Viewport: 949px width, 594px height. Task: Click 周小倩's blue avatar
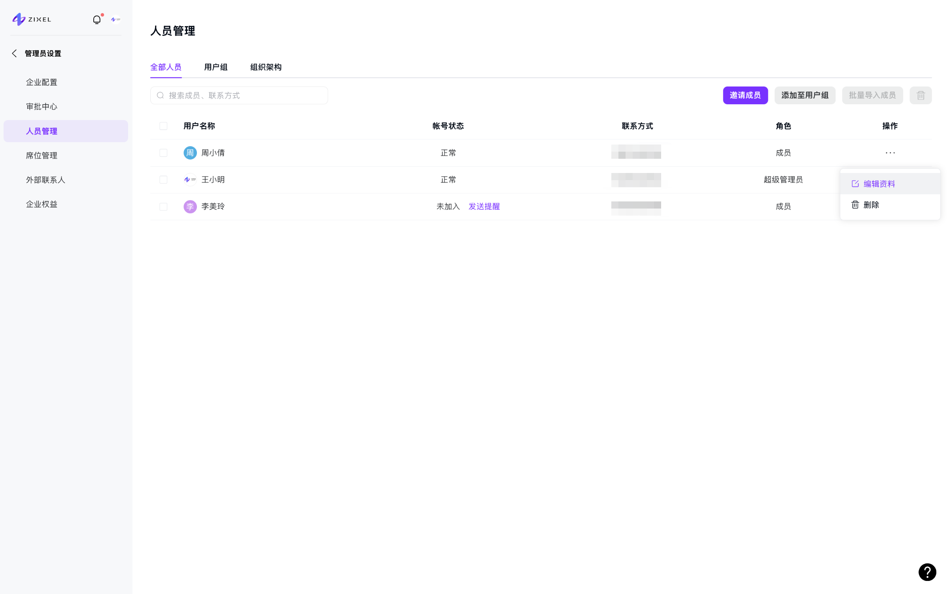[x=190, y=153]
